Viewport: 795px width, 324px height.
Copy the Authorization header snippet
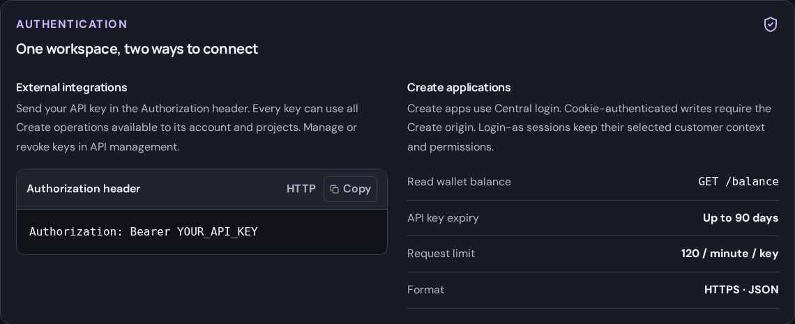pos(350,189)
